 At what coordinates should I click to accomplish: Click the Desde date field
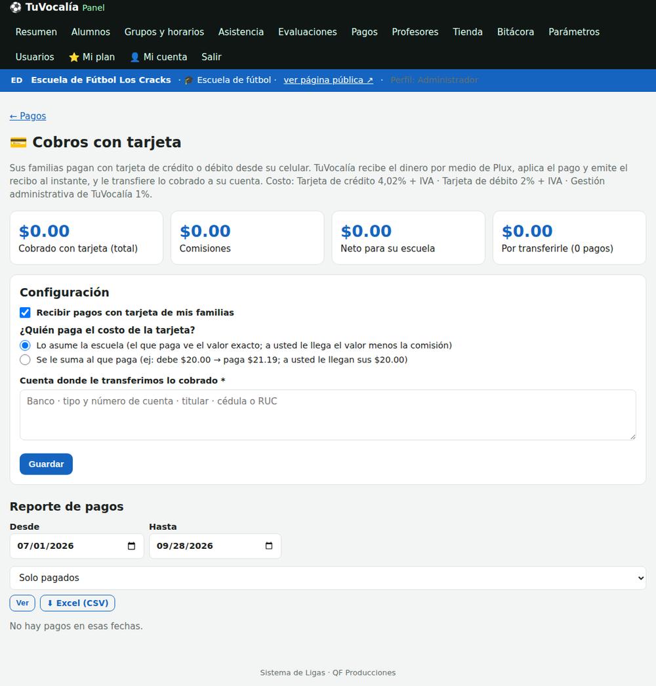(77, 546)
